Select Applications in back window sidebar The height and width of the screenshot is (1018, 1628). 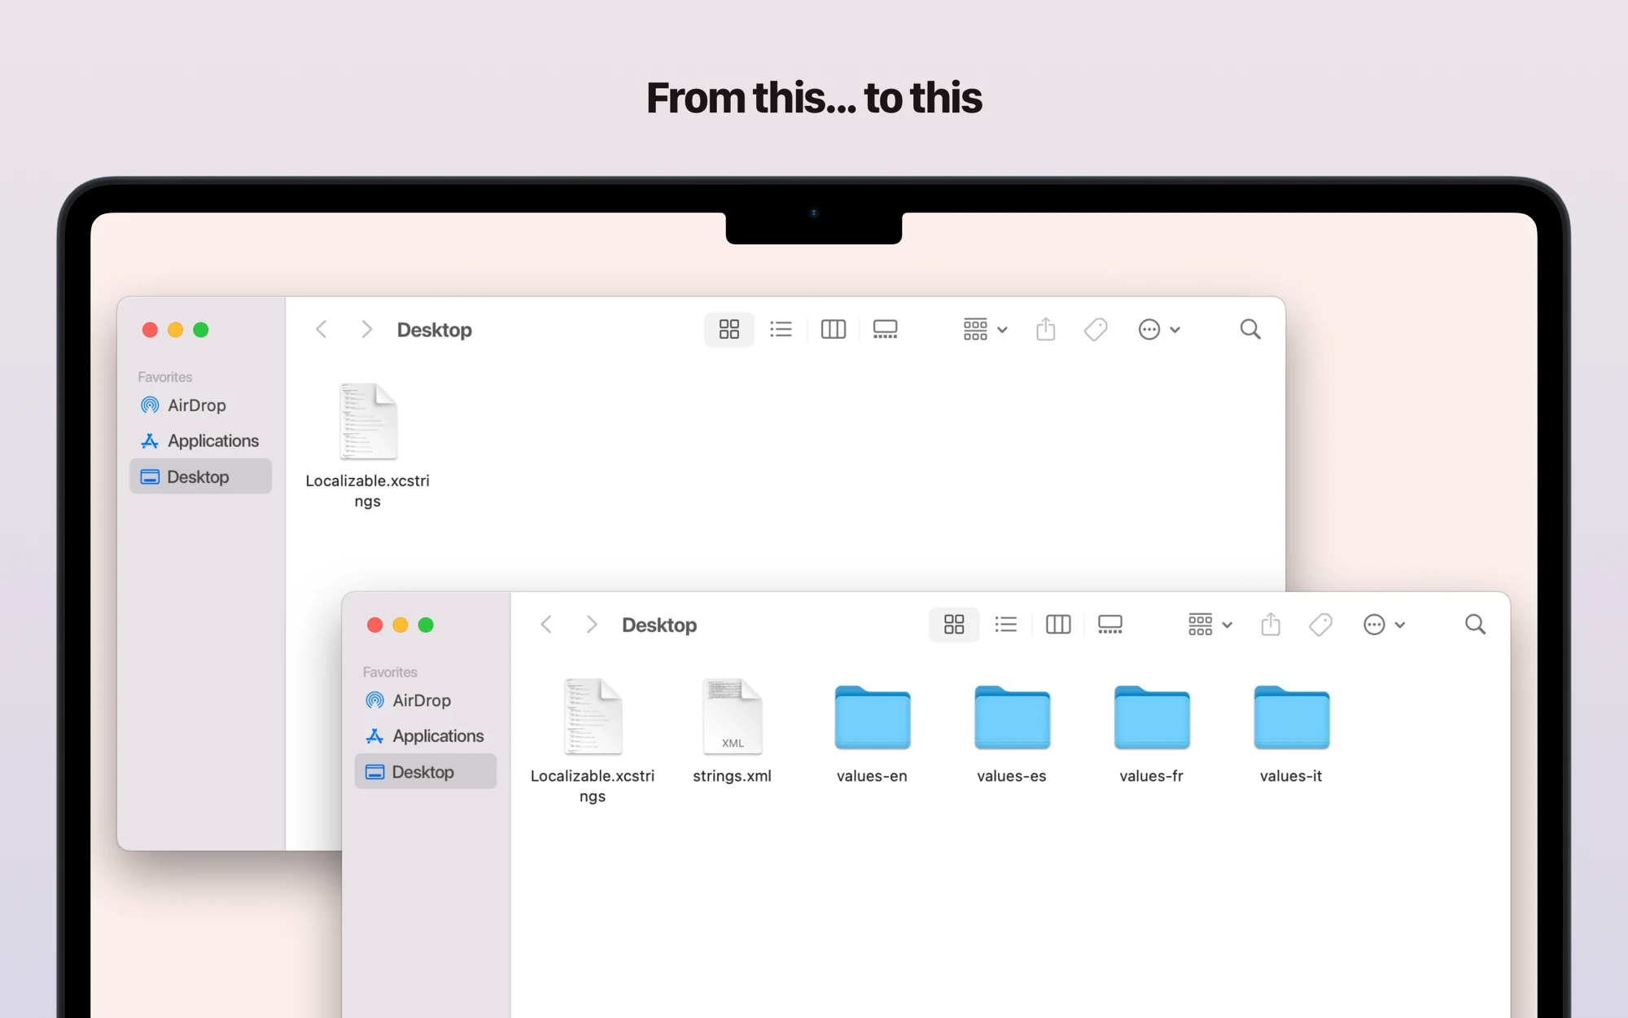(x=200, y=441)
